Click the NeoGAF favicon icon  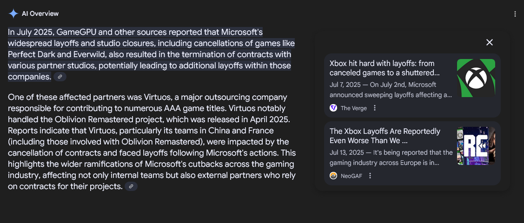click(333, 176)
